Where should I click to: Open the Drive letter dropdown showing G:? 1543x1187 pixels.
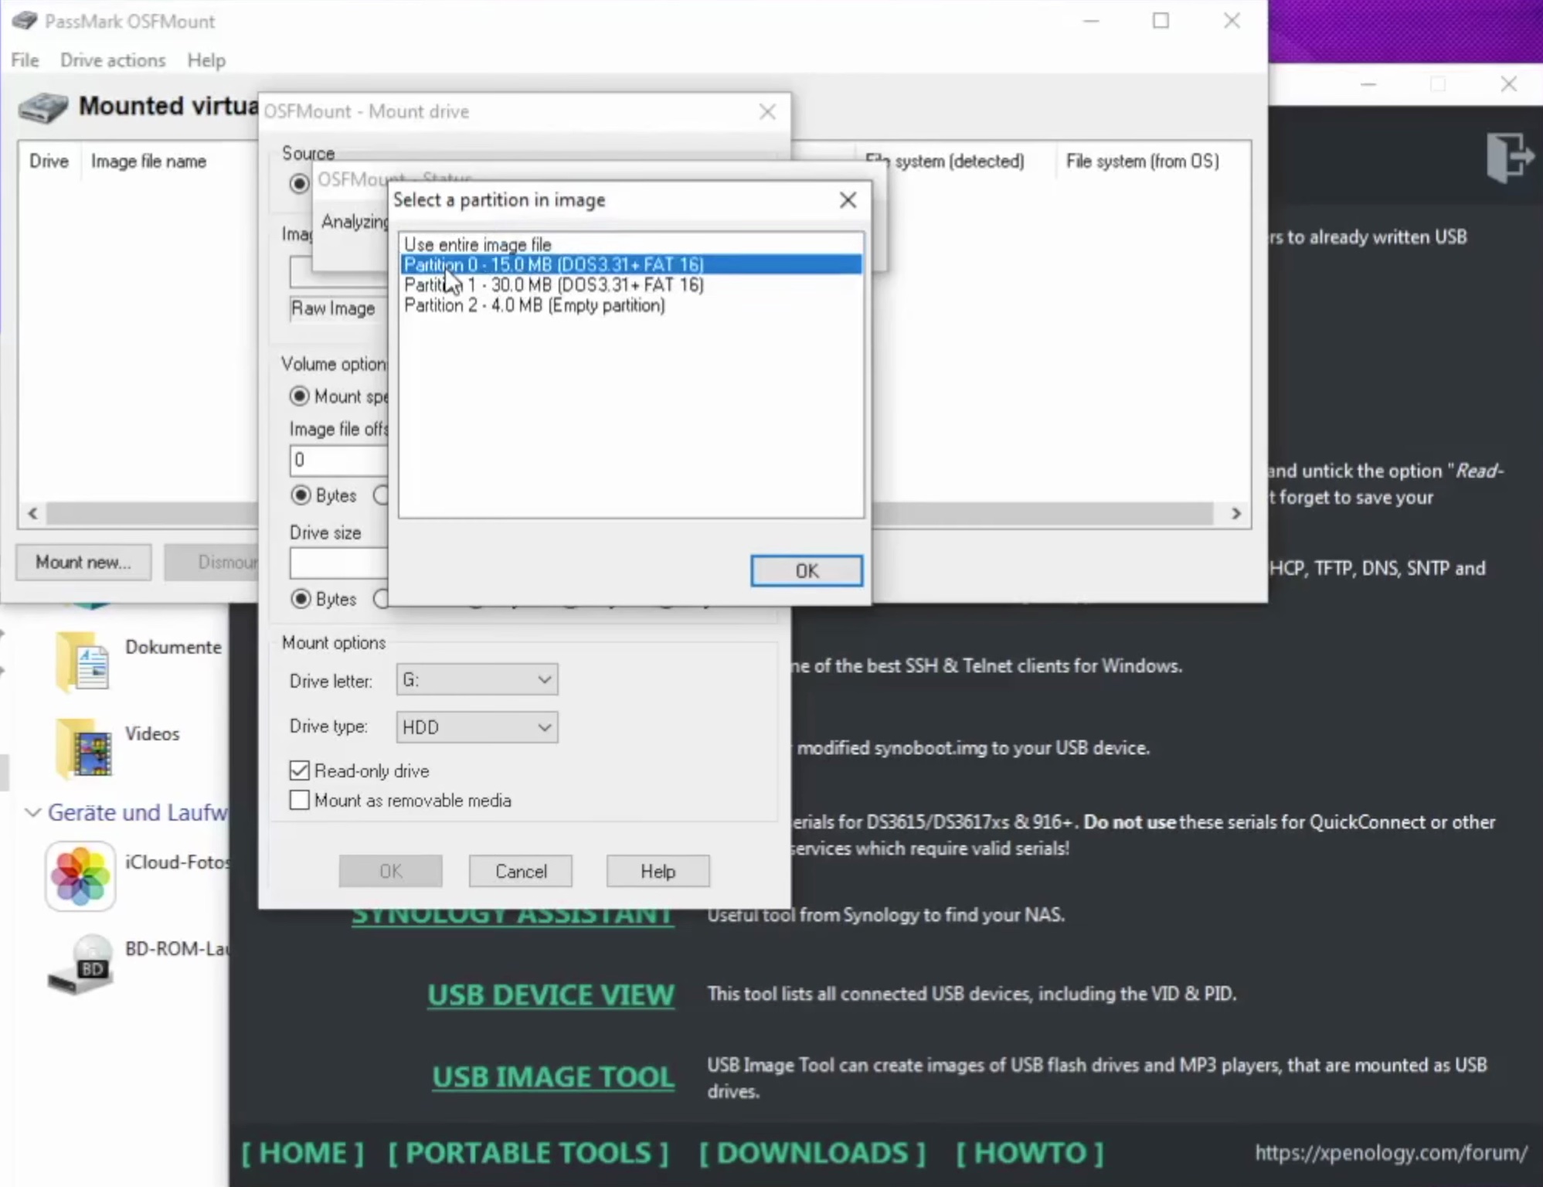point(477,680)
